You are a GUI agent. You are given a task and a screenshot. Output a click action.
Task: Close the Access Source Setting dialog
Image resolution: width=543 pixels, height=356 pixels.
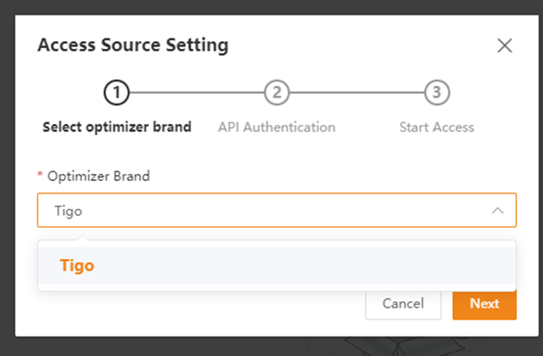[x=505, y=45]
